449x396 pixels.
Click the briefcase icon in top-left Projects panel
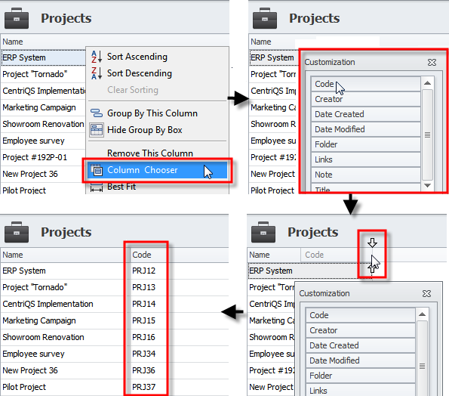(17, 18)
